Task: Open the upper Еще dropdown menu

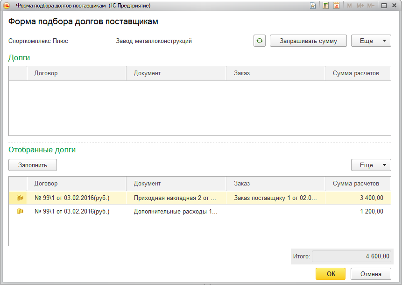Action: (x=371, y=41)
